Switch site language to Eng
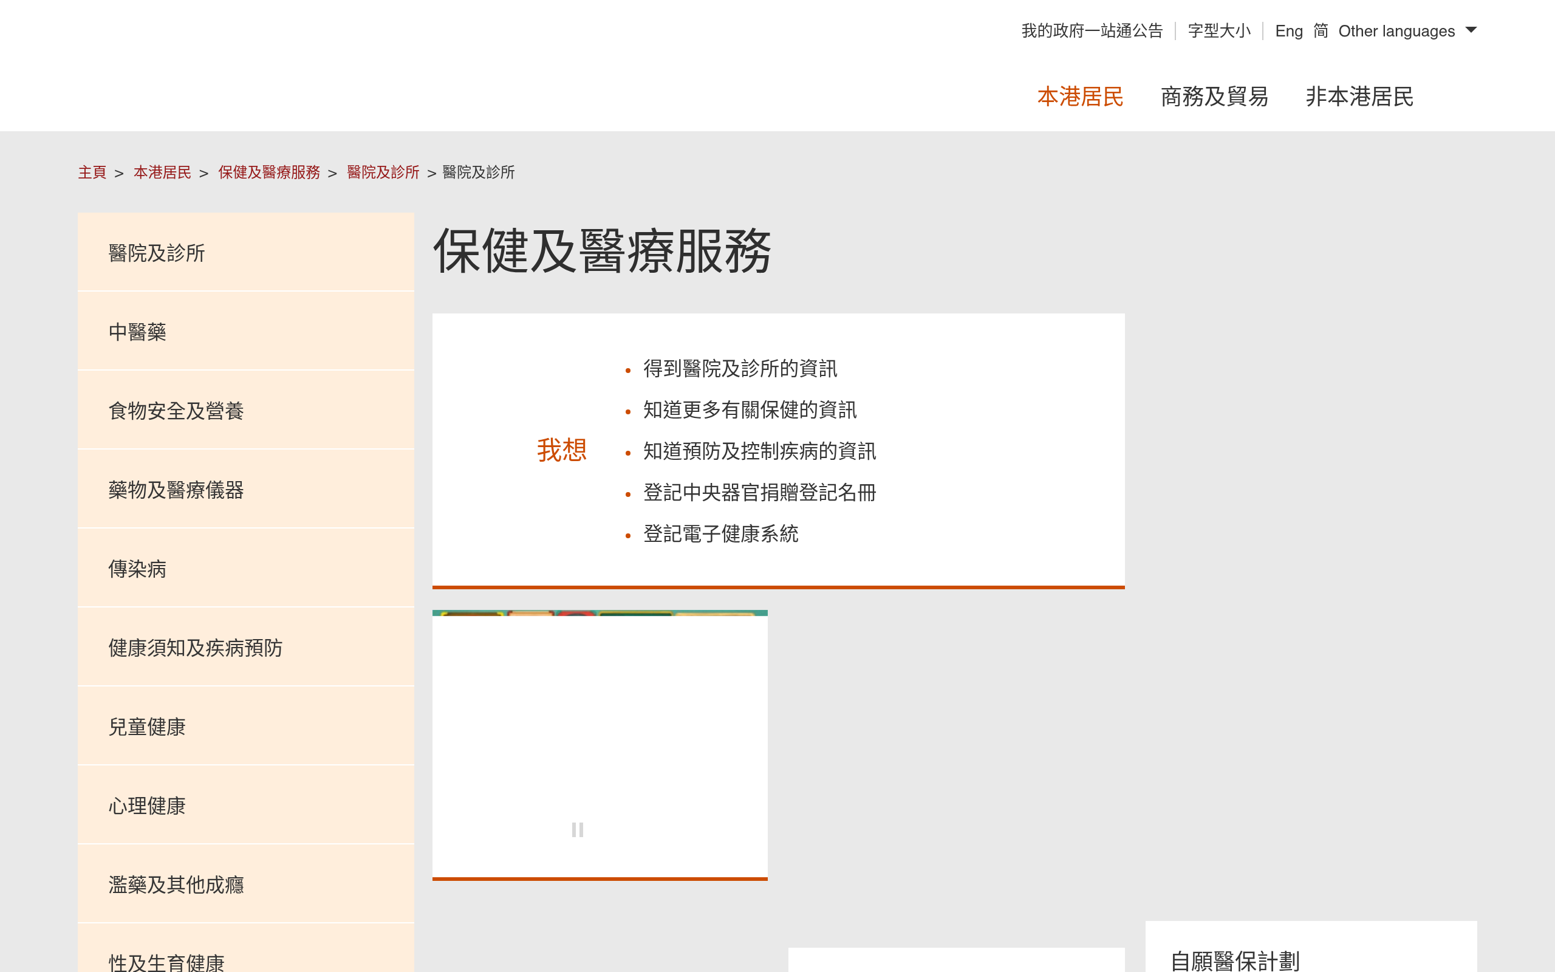The height and width of the screenshot is (972, 1555). [x=1289, y=30]
